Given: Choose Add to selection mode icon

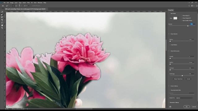Looking at the screenshot, I should [x=13, y=6].
